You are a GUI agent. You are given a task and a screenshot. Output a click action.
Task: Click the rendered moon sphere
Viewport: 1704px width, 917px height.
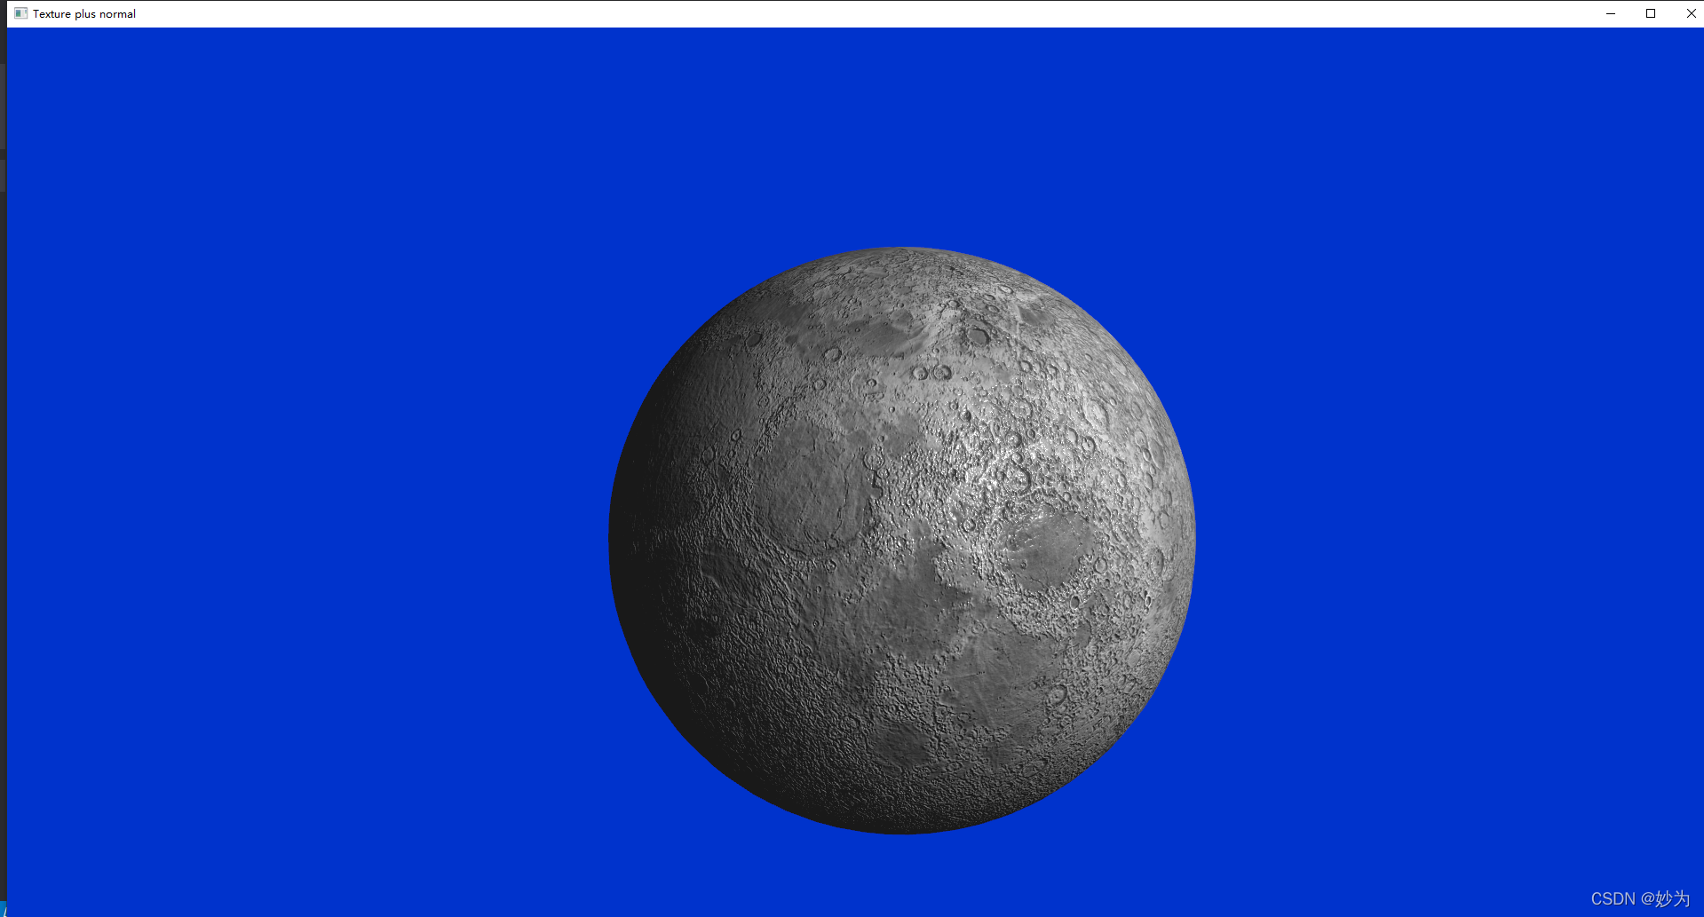pyautogui.click(x=902, y=541)
